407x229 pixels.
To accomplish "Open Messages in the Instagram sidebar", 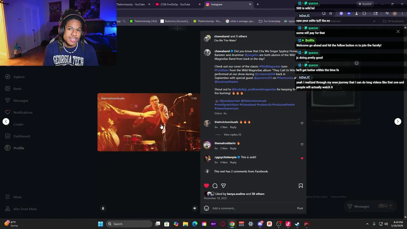I will (x=17, y=101).
